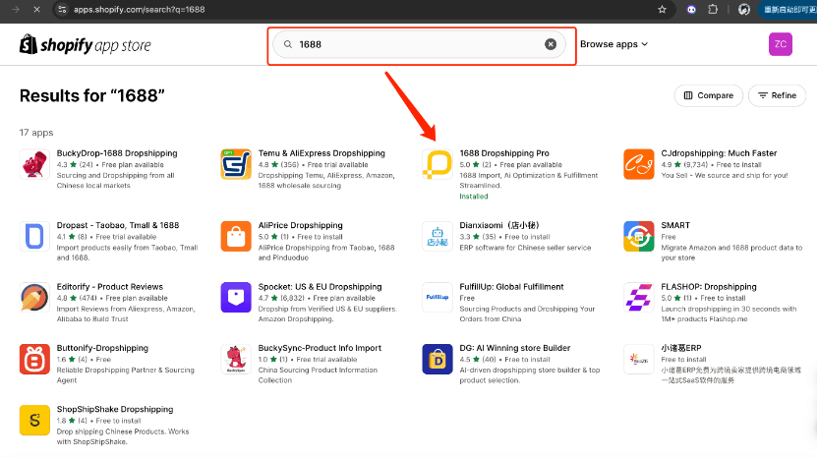818x458 pixels.
Task: Open 1688 Dropshipping Pro title link
Action: click(x=504, y=153)
